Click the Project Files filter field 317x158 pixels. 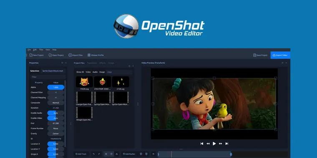119,72
